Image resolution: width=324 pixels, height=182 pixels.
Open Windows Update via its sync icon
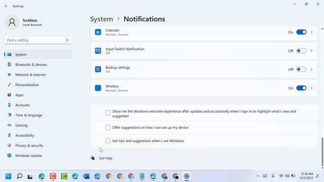pos(9,156)
